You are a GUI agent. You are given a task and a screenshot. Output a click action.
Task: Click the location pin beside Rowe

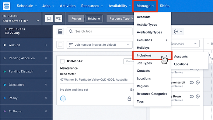click(198, 96)
